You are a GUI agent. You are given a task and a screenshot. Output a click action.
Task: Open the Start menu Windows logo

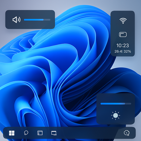click(12, 133)
